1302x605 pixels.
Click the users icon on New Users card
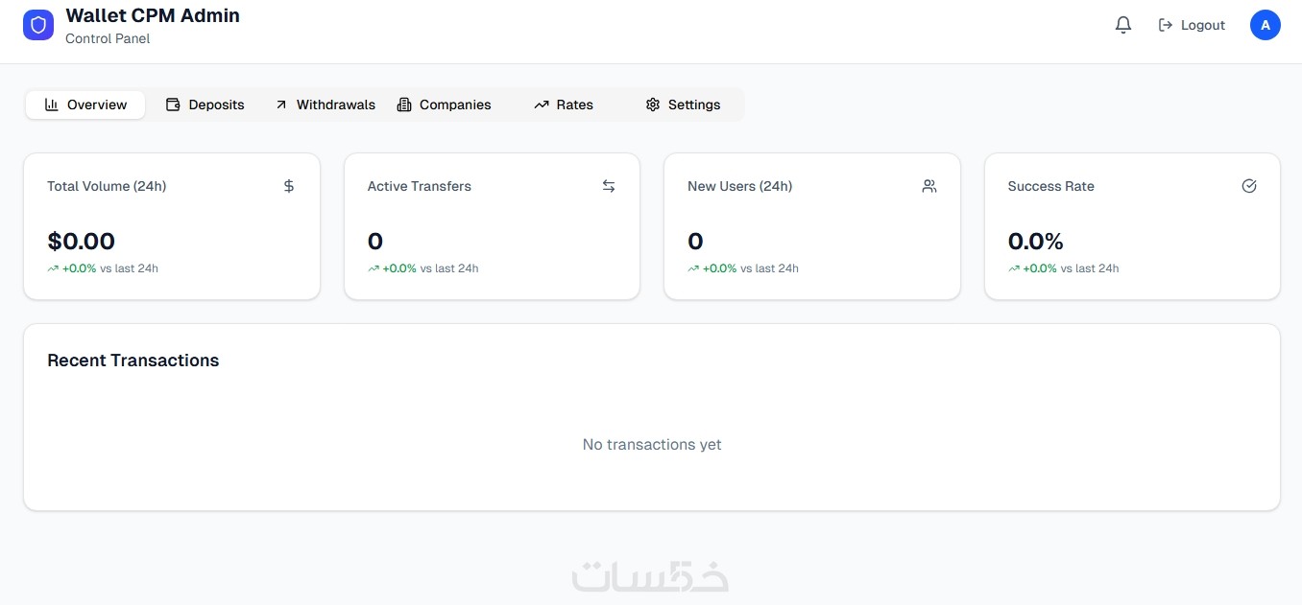click(928, 186)
